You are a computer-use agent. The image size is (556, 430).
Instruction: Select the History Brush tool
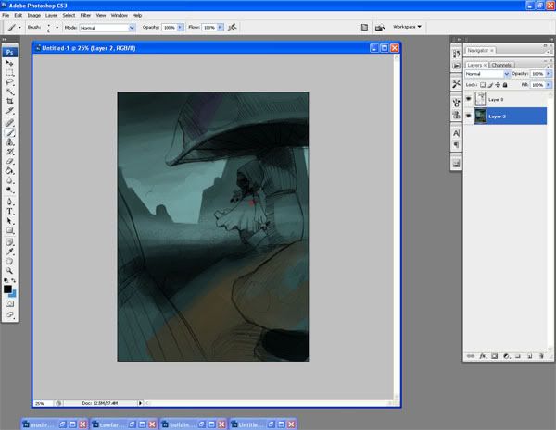(x=9, y=152)
